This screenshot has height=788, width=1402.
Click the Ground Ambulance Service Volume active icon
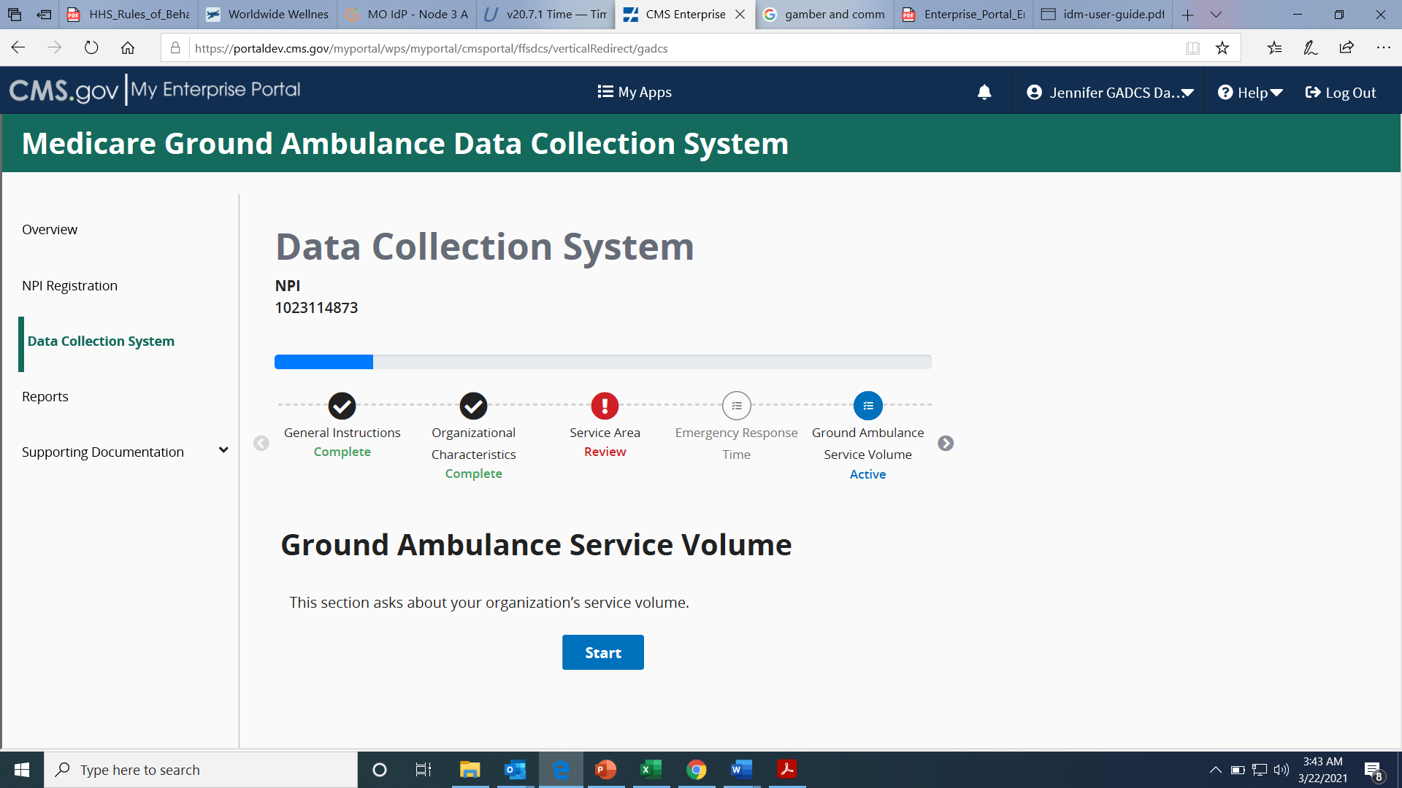coord(867,406)
